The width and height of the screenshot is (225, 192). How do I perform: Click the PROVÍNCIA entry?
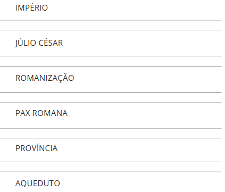[111, 150]
